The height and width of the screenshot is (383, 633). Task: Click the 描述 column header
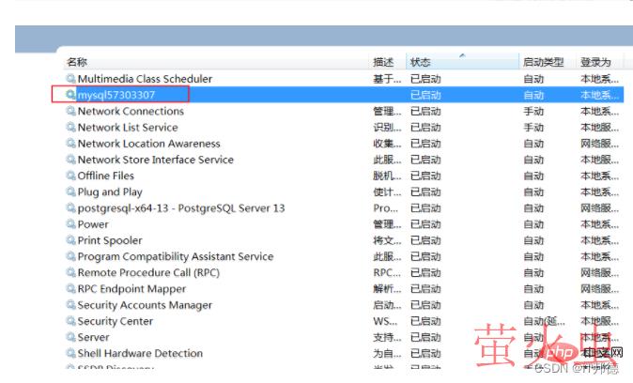pyautogui.click(x=383, y=62)
